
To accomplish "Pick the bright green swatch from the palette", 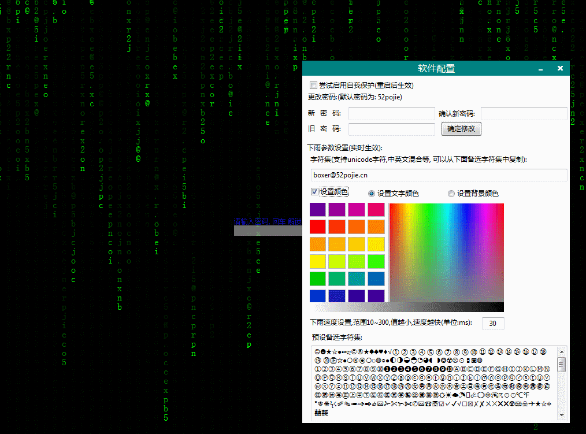I will [x=376, y=261].
